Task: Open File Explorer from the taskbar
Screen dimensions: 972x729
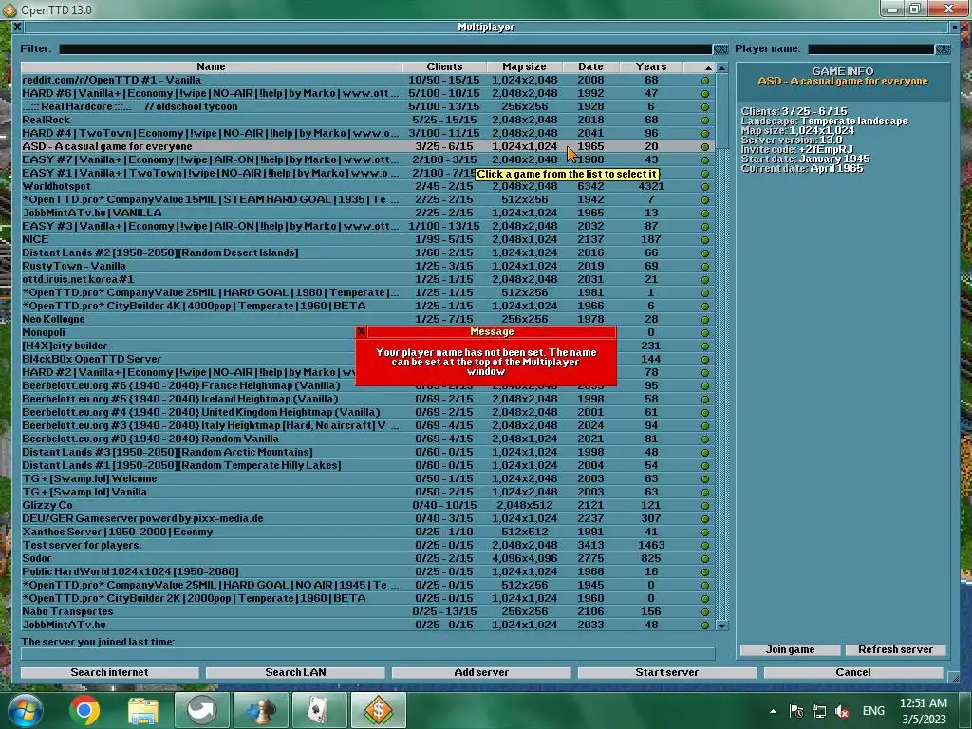Action: pos(142,710)
